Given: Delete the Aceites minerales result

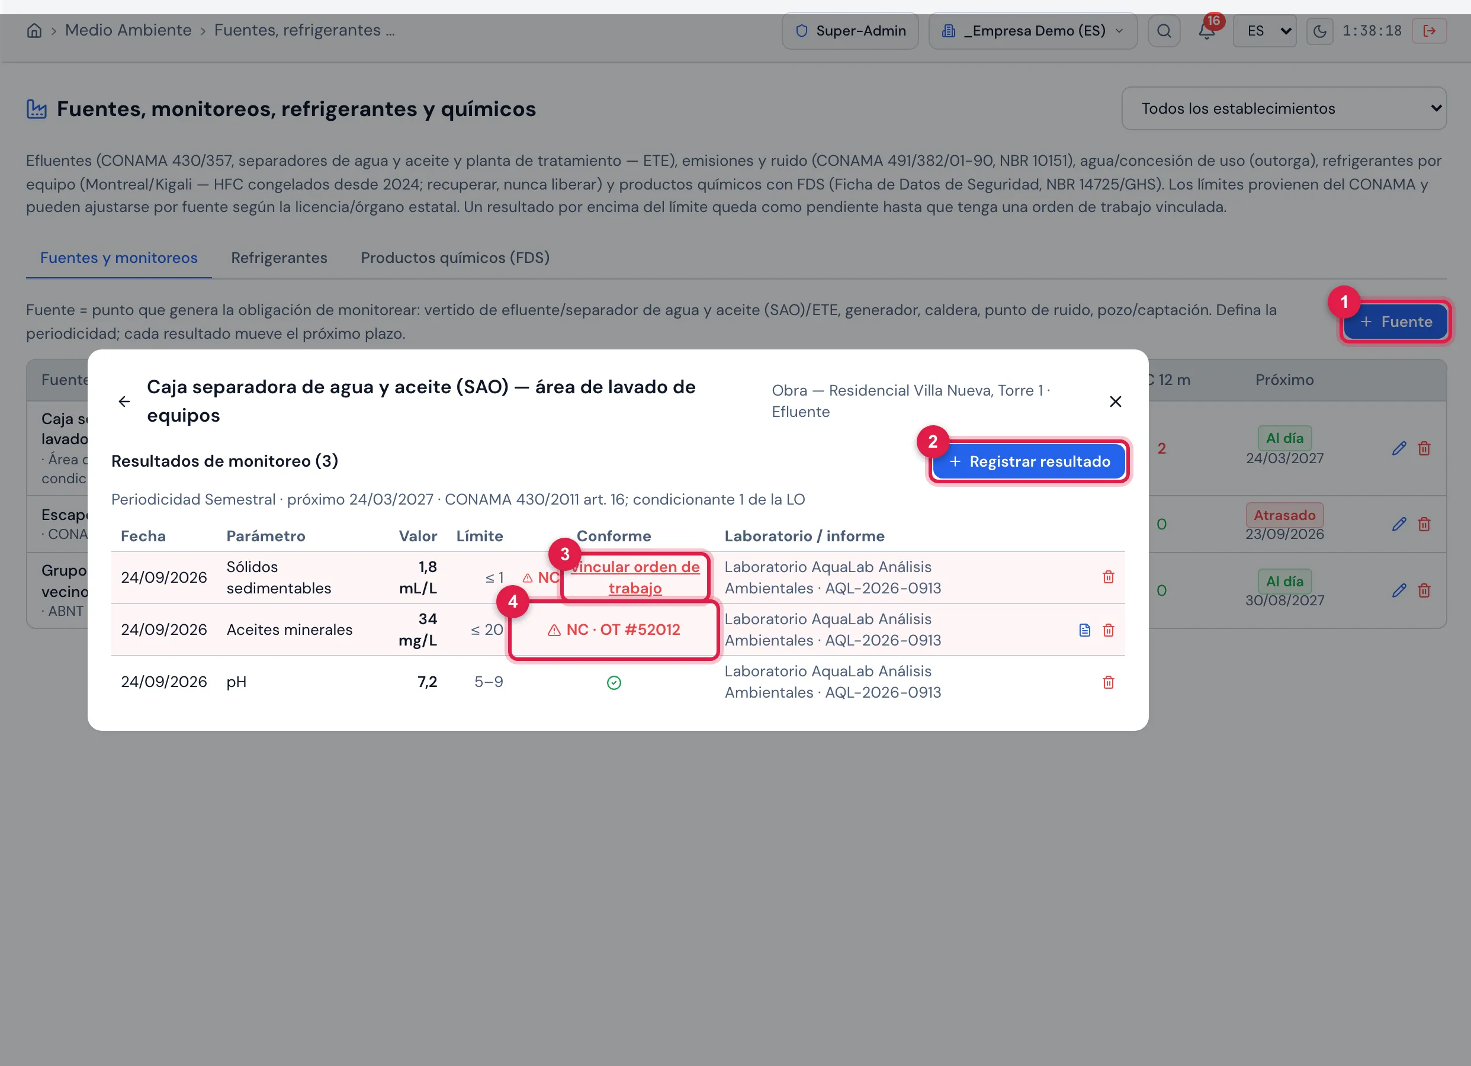Looking at the screenshot, I should click(x=1108, y=630).
